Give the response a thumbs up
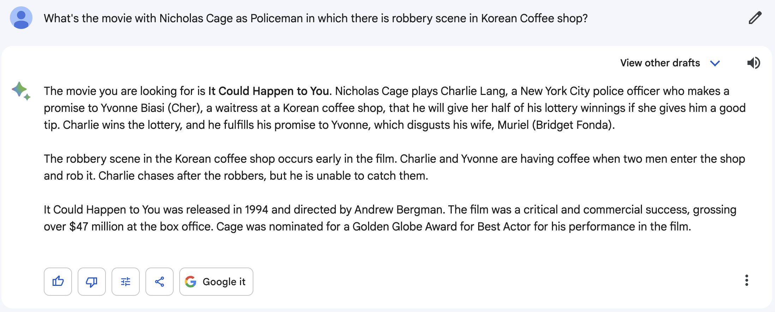Screen dimensions: 775x312 (x=58, y=282)
